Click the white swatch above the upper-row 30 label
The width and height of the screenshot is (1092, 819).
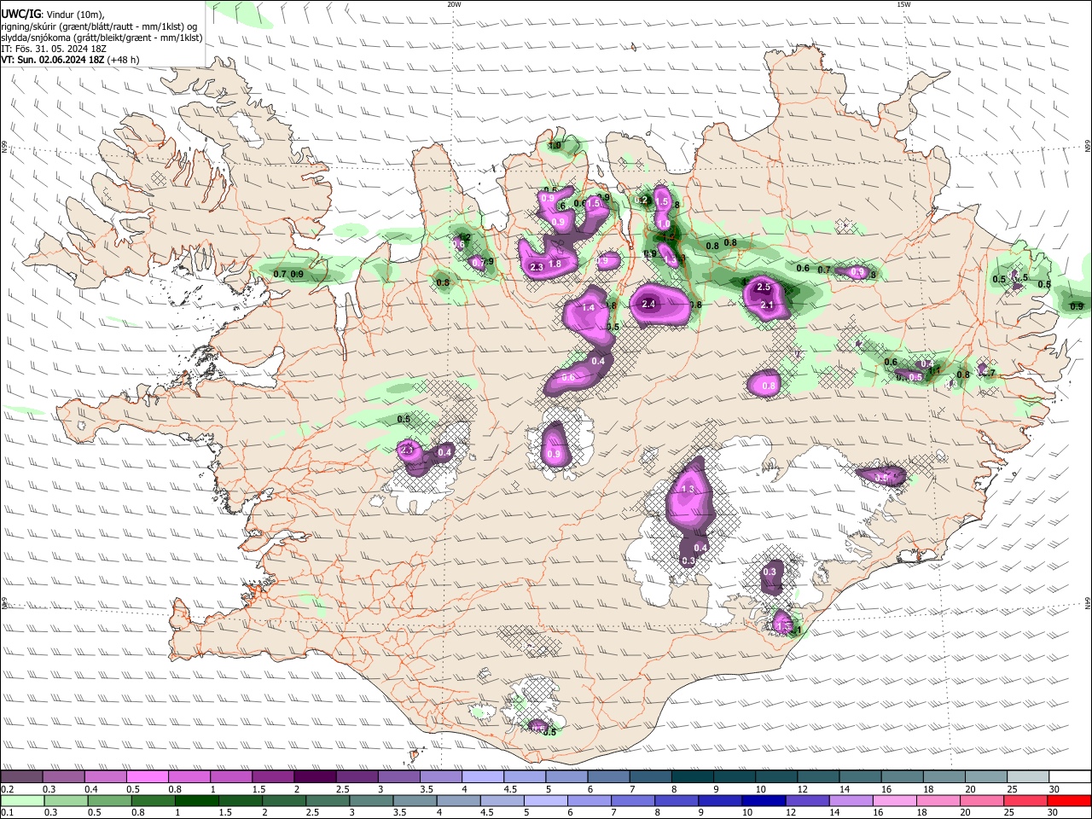[1070, 777]
